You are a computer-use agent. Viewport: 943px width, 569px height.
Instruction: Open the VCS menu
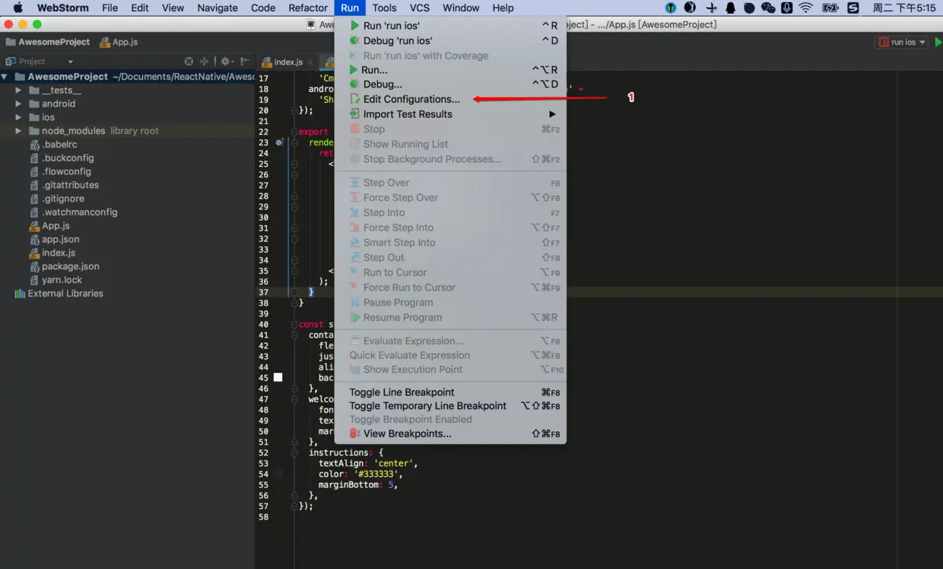point(420,8)
